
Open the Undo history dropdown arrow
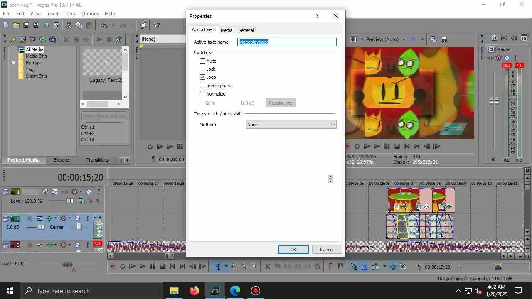[113, 25]
